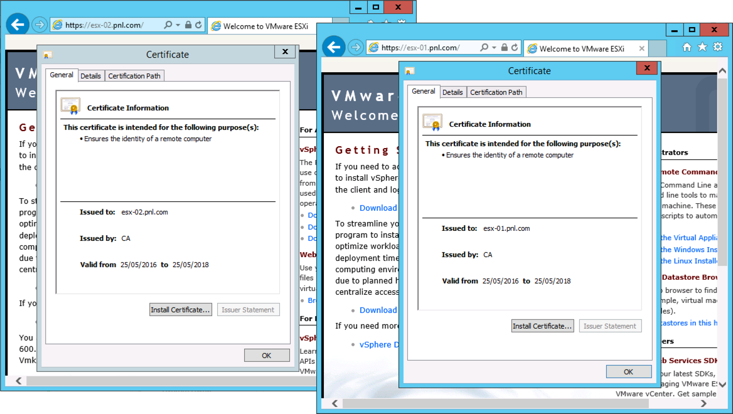Click the 'esx-01.pnl.com' Issued to value
The image size is (733, 414).
point(506,228)
